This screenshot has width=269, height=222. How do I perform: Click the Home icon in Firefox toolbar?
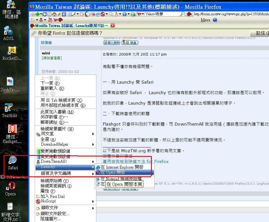click(x=54, y=14)
